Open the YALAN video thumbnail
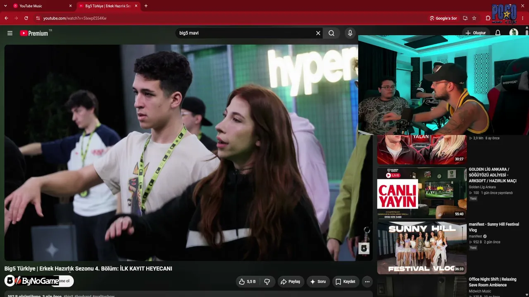 [422, 149]
